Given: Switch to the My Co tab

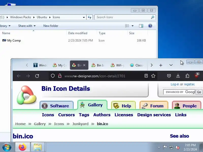Looking at the screenshot, I should tap(60, 65).
